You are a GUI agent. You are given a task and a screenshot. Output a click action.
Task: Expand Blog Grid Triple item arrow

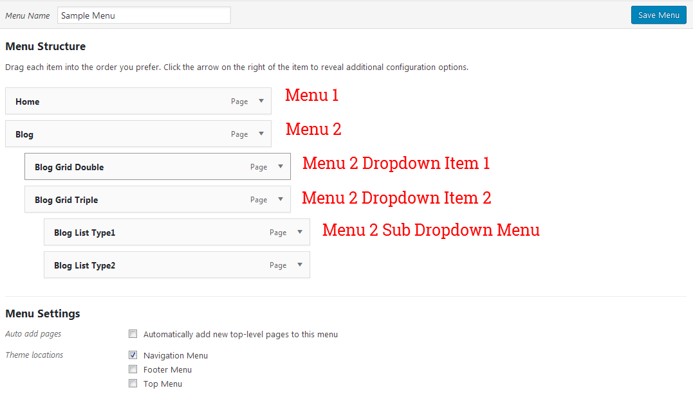[x=281, y=200]
